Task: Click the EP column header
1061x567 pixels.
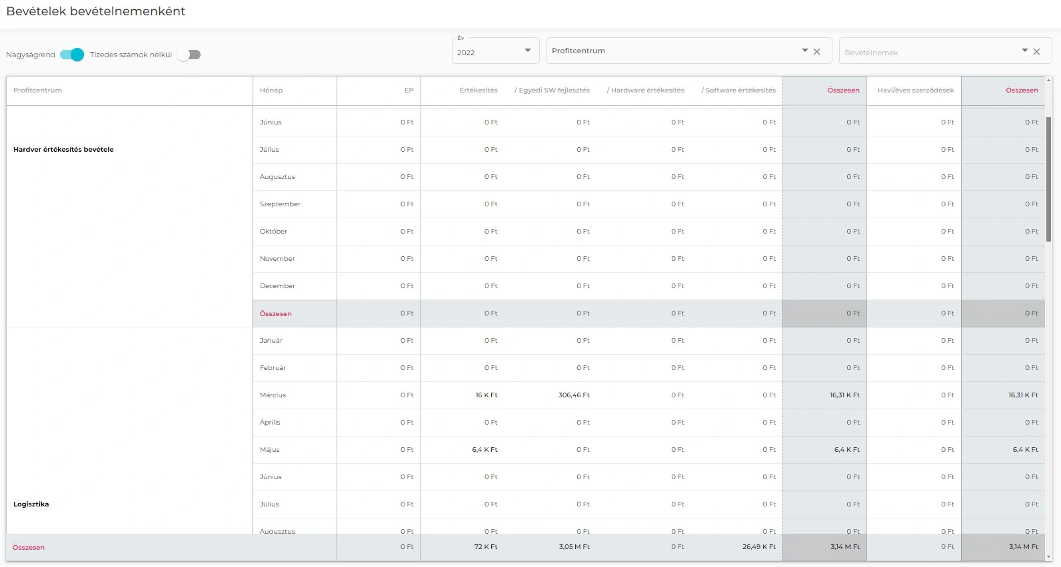Action: [409, 91]
